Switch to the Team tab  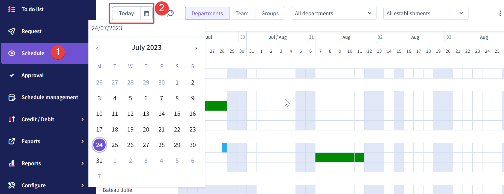click(242, 13)
